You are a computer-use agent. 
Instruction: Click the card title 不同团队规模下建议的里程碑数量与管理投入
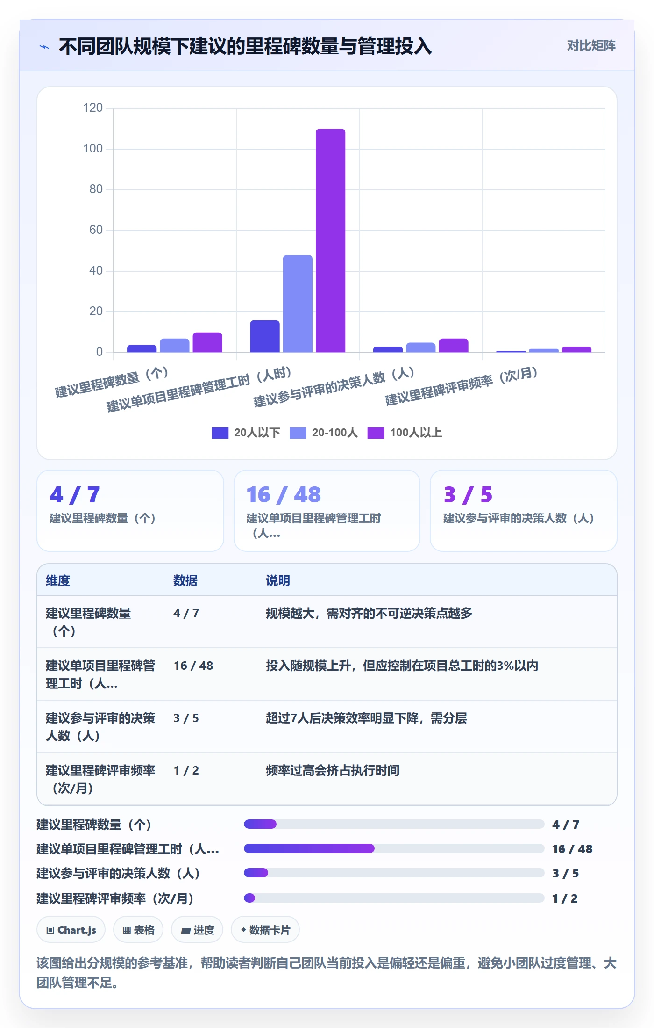pyautogui.click(x=245, y=46)
